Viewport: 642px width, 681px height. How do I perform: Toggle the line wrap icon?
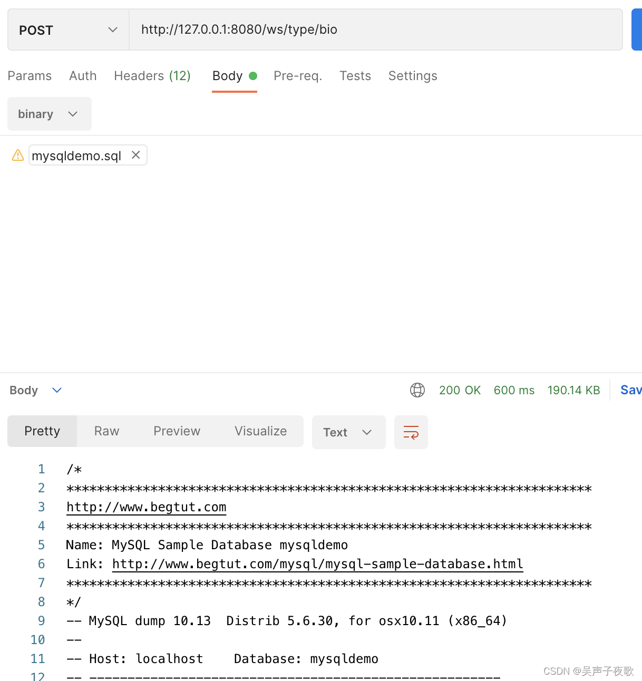coord(411,432)
